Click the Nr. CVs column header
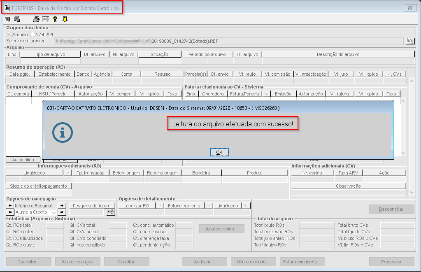 click(x=394, y=74)
